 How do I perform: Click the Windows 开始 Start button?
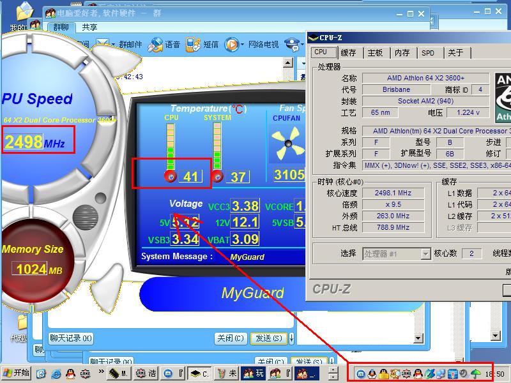tap(16, 373)
